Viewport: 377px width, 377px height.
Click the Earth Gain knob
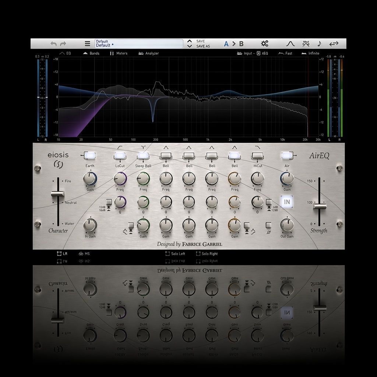(x=90, y=179)
